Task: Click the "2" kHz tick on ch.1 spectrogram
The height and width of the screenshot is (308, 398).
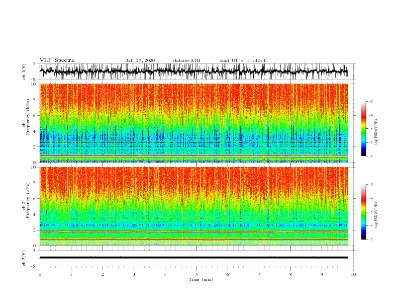Action: pyautogui.click(x=35, y=147)
